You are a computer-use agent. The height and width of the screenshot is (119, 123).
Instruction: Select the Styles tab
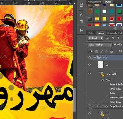pos(108,2)
